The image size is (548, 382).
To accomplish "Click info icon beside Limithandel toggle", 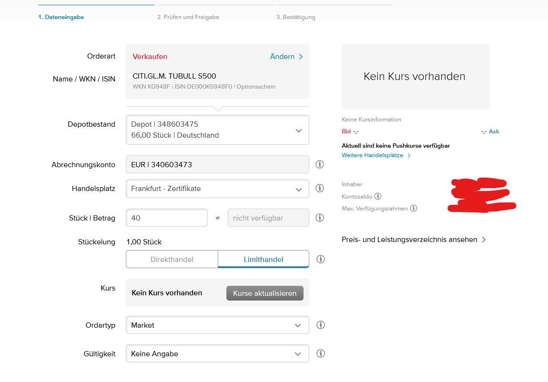I will 321,259.
